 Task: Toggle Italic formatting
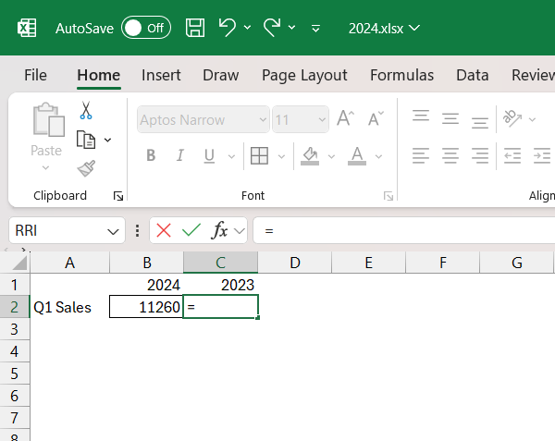point(180,155)
